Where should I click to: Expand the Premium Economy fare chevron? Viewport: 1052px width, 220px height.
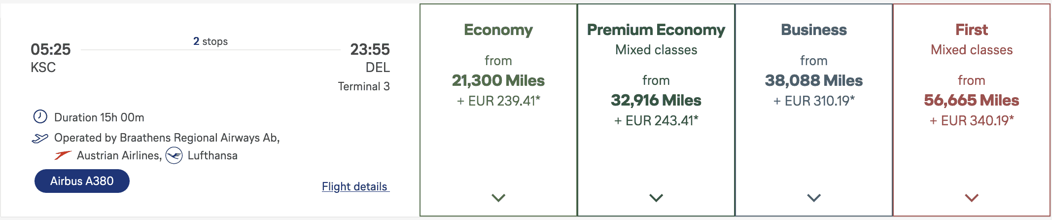point(656,198)
